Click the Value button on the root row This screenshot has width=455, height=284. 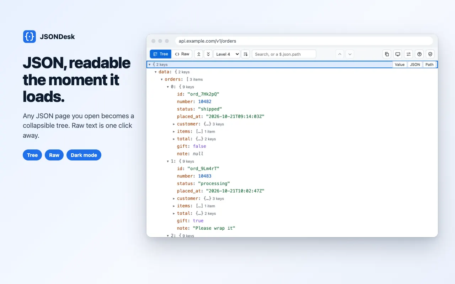[x=400, y=65]
